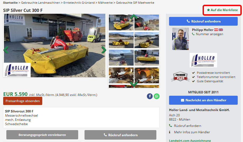Viewport: 243px width, 142px height.
Task: Click Holler Land- und Metalltechnik GmbH. text
Action: [199, 110]
